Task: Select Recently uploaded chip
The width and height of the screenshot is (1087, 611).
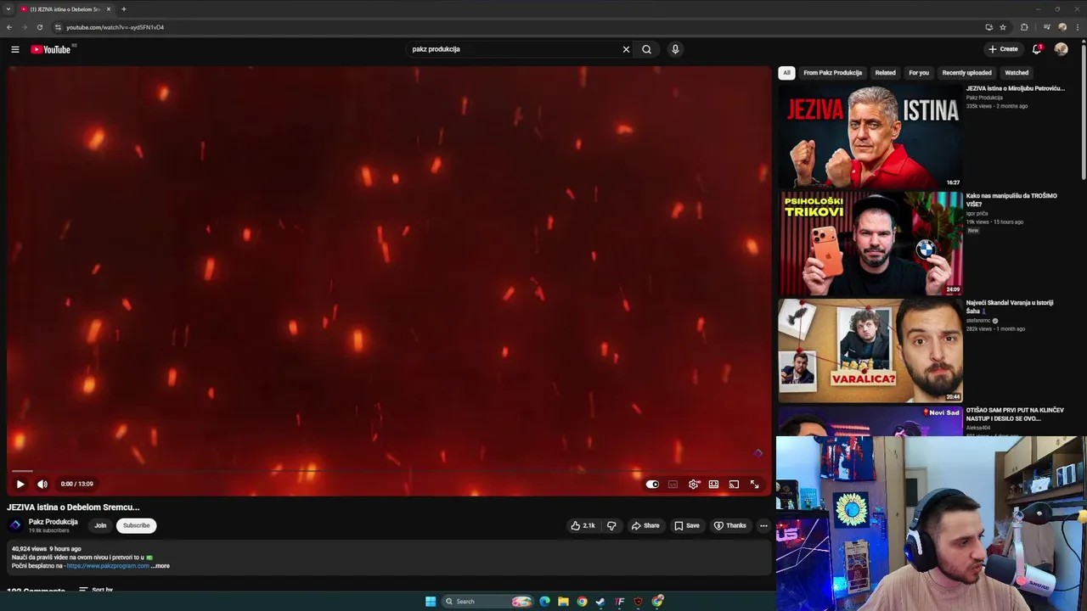Action: point(966,73)
